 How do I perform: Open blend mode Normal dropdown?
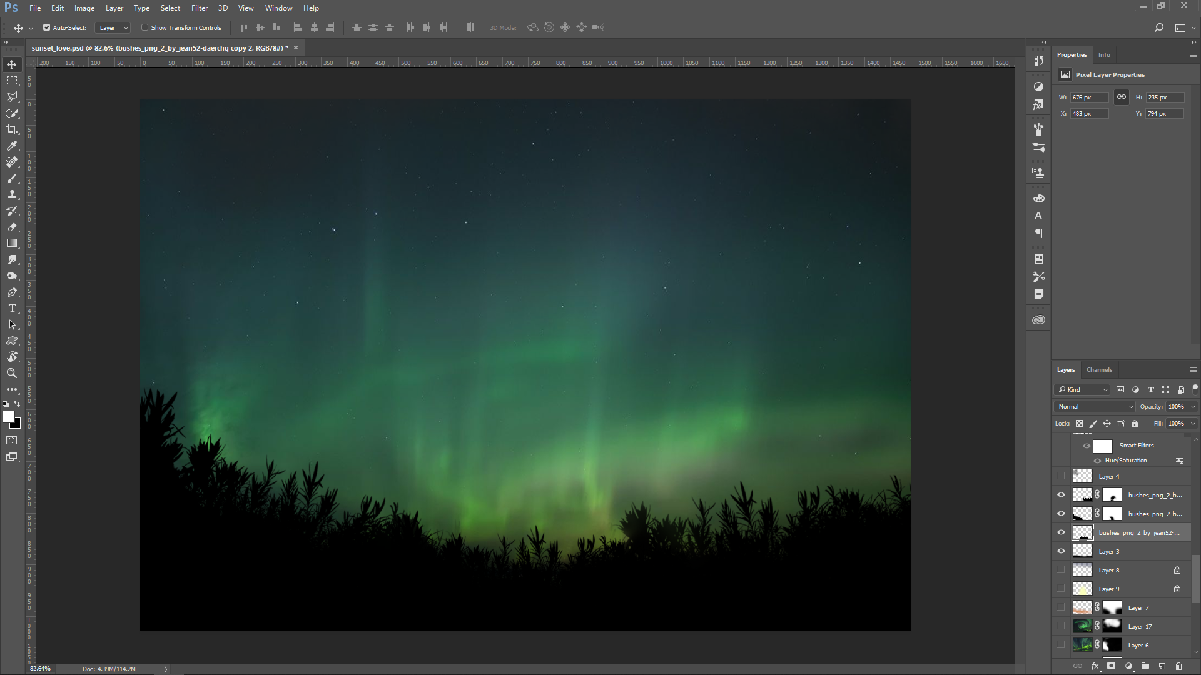1095,406
